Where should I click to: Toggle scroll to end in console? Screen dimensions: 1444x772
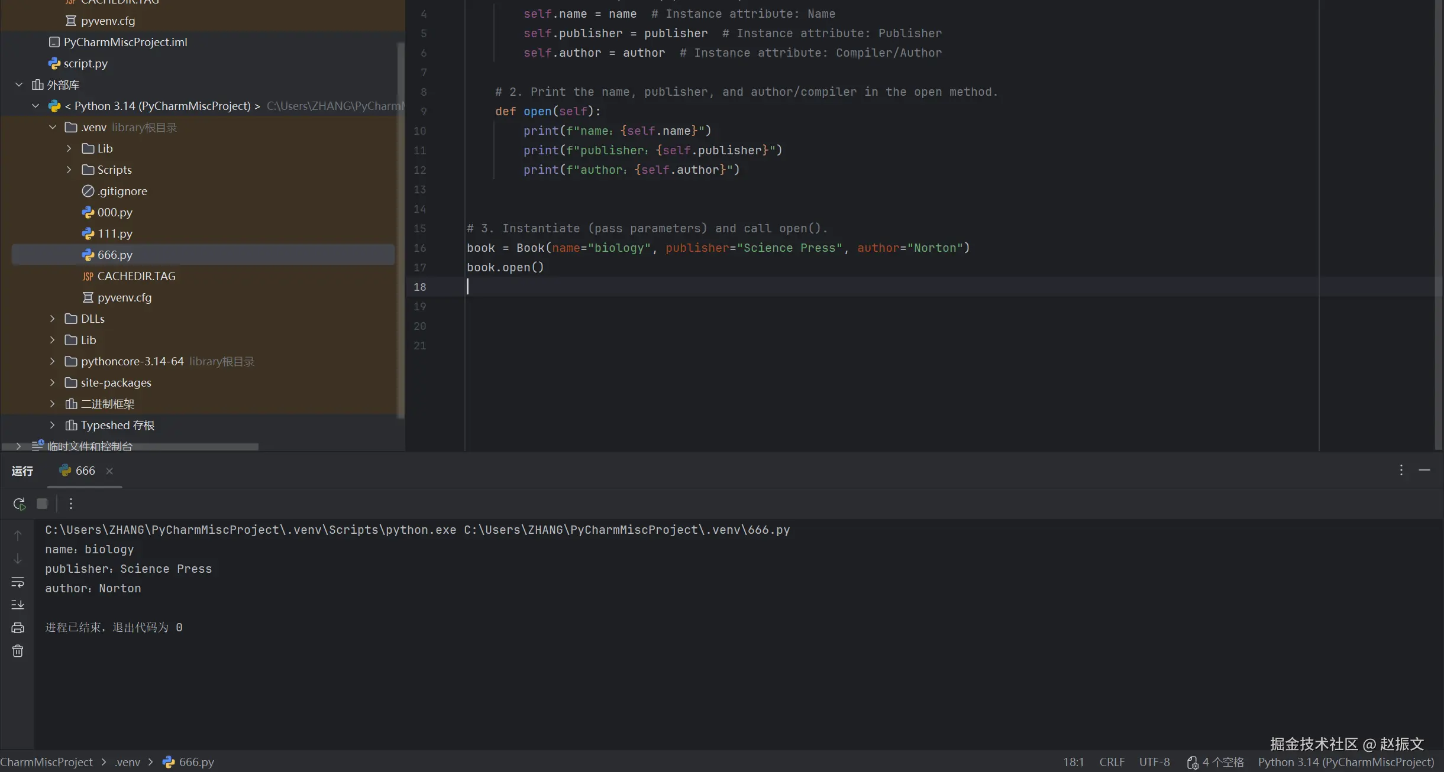point(18,605)
